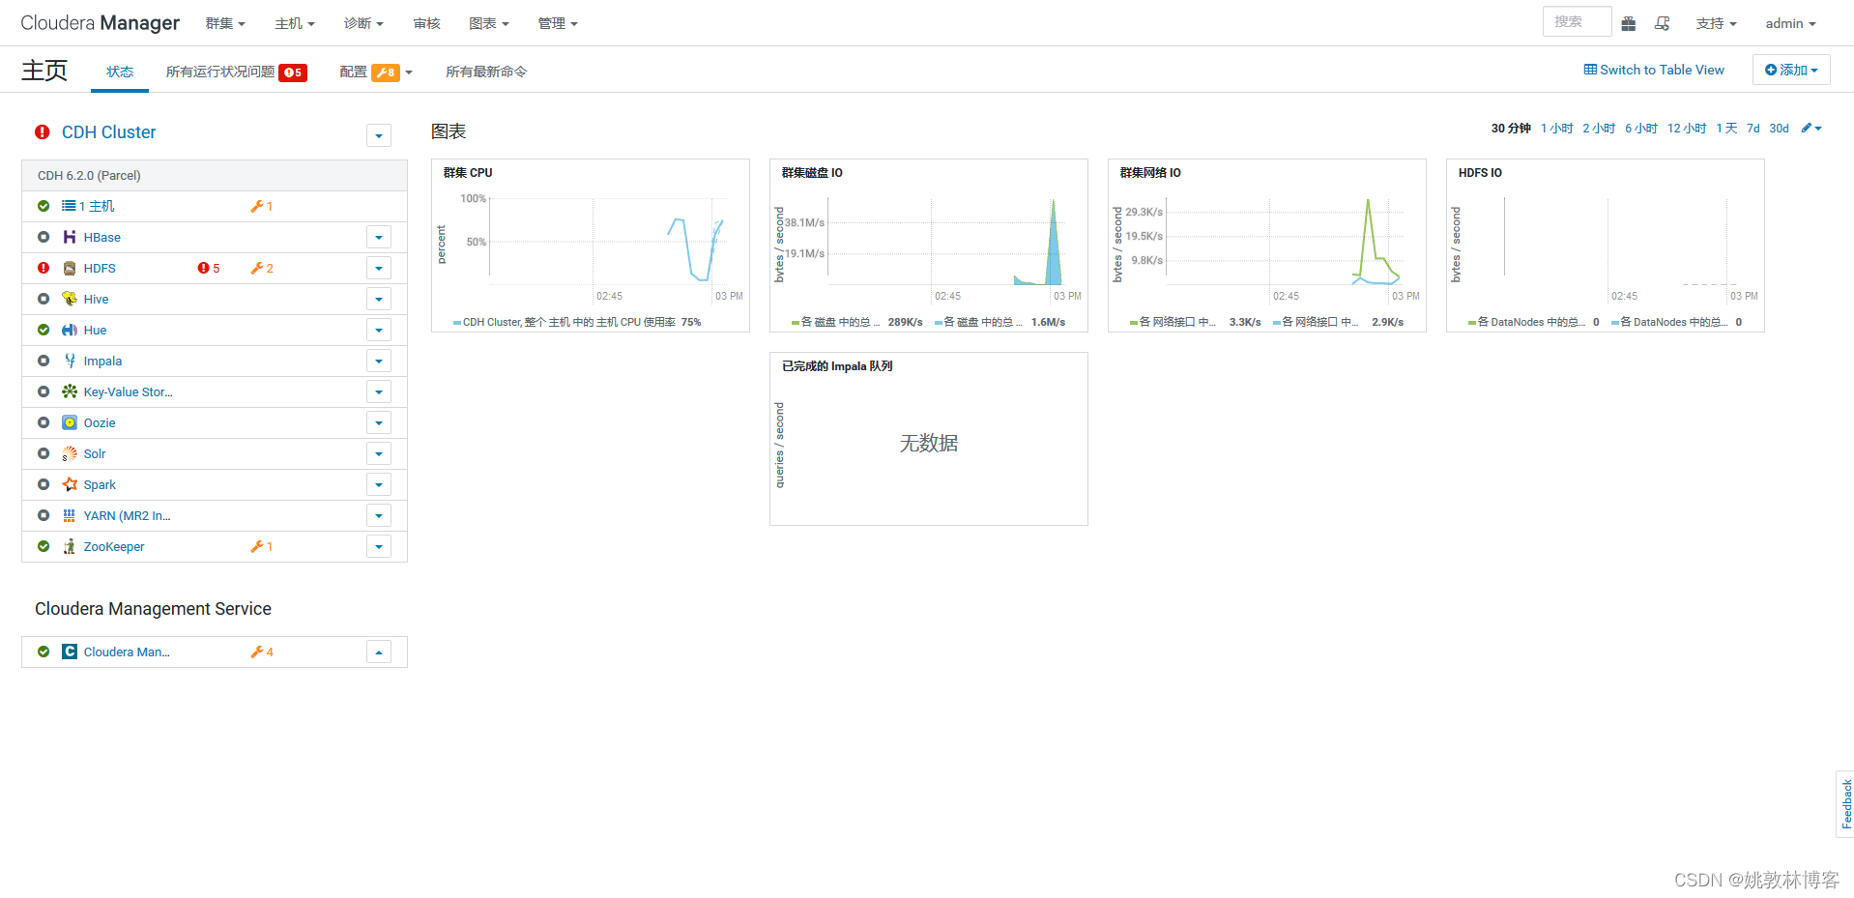Click the YARN service icon
The width and height of the screenshot is (1854, 898).
pos(70,515)
